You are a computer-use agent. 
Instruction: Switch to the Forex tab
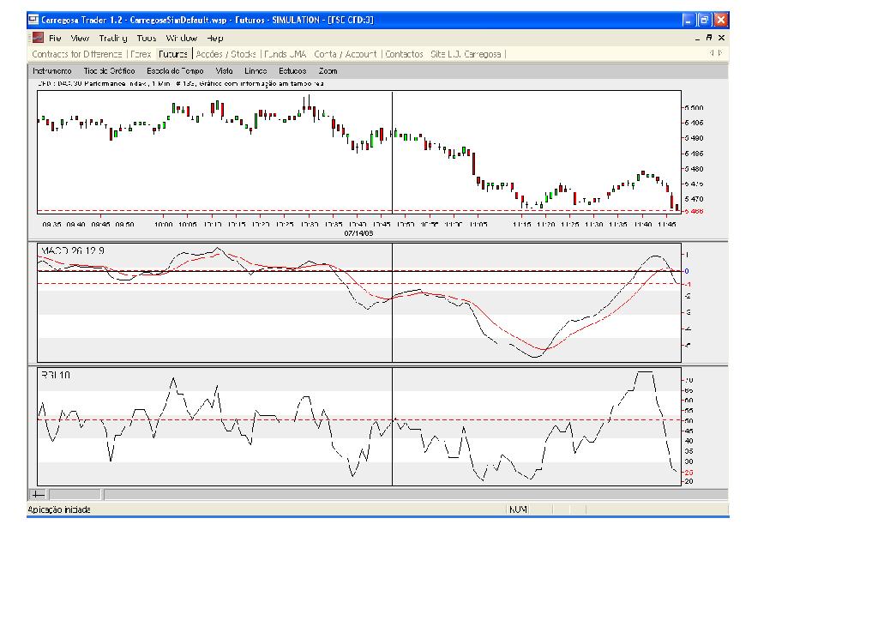click(141, 54)
